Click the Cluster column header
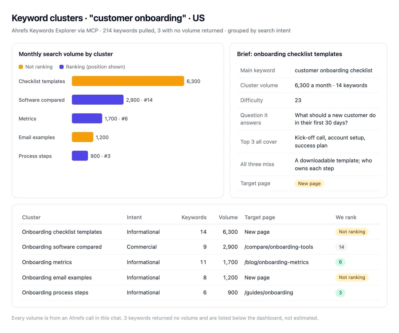The height and width of the screenshot is (333, 399). point(31,217)
